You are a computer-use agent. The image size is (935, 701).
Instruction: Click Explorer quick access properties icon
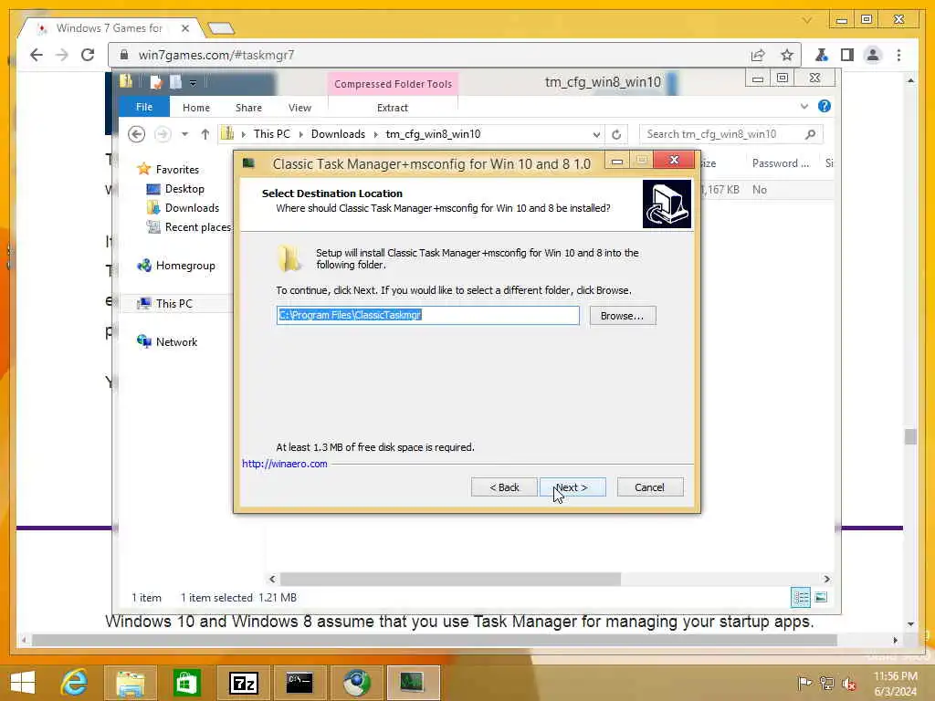tap(156, 81)
